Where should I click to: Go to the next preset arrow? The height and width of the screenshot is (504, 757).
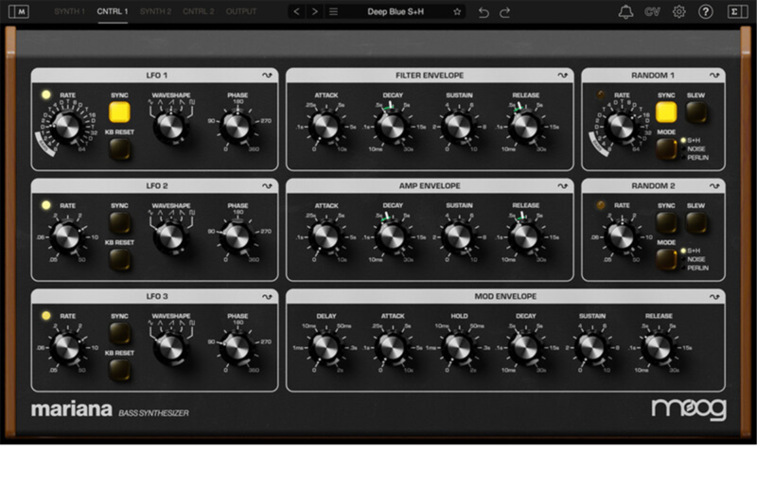tap(315, 12)
